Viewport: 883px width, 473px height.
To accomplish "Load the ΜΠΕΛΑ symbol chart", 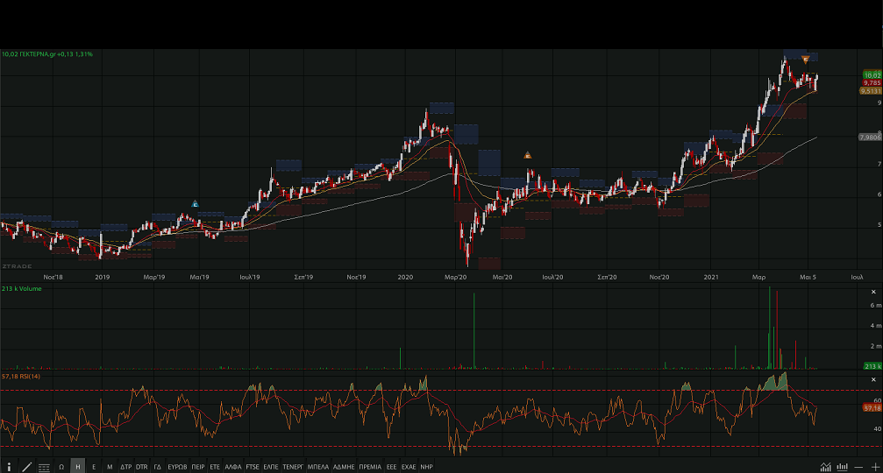I will pyautogui.click(x=318, y=467).
